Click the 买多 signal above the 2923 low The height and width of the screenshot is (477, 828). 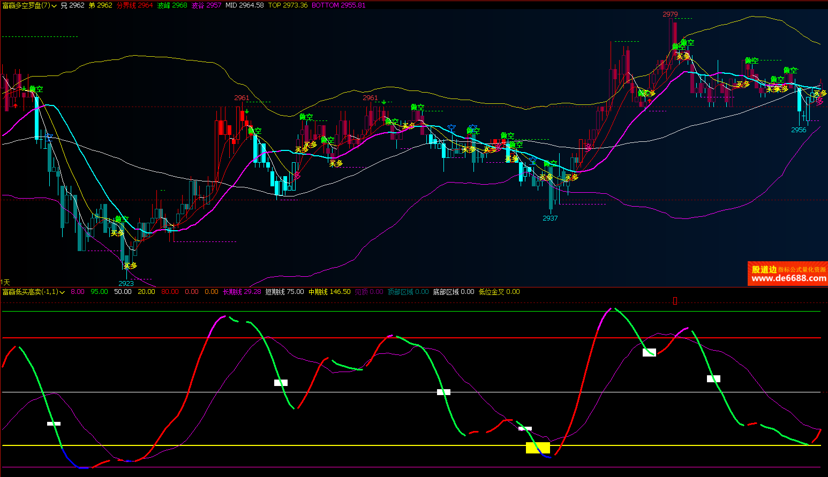130,266
